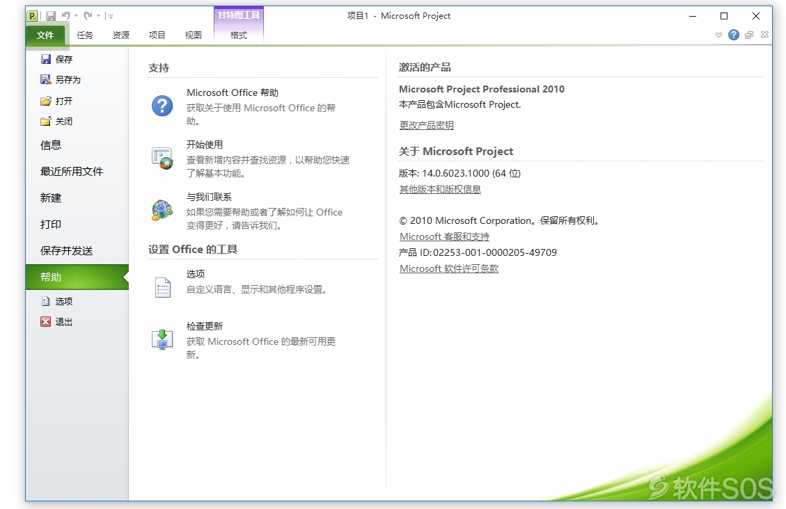Switch to the 资源 ribbon tab
Viewport: 786px width, 509px height.
[x=121, y=35]
